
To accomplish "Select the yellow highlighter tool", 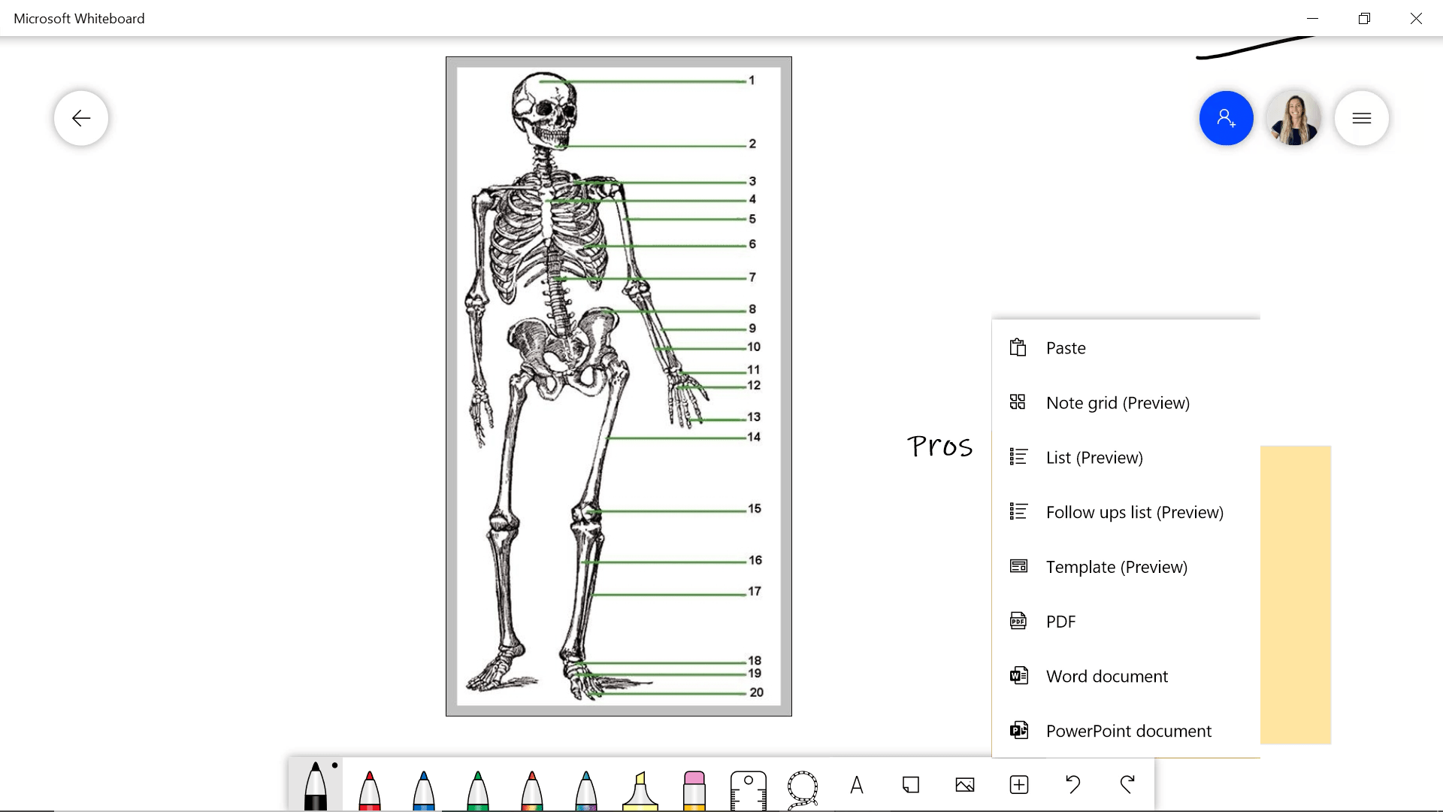I will pyautogui.click(x=640, y=789).
